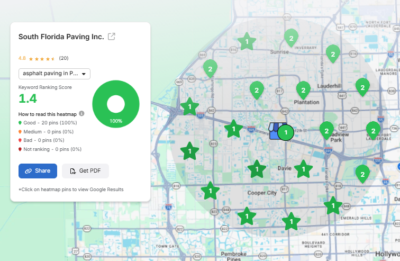Click the green Good legend dot
This screenshot has height=261, width=400.
[x=20, y=123]
